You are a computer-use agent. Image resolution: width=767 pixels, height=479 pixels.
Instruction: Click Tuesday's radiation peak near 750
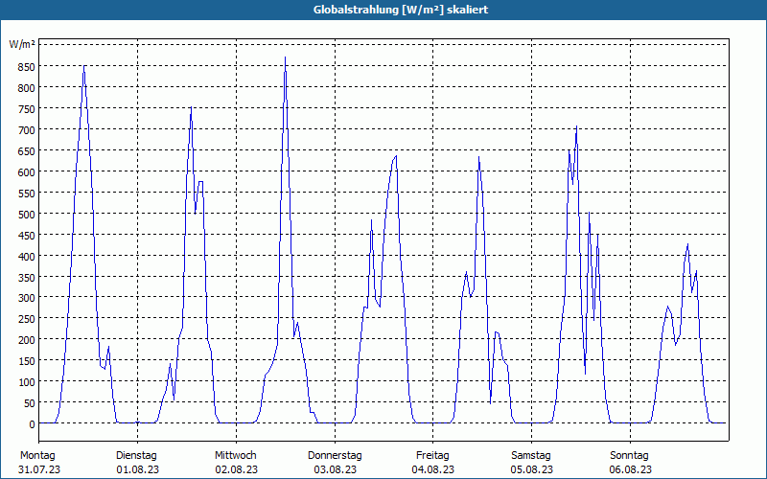point(191,107)
